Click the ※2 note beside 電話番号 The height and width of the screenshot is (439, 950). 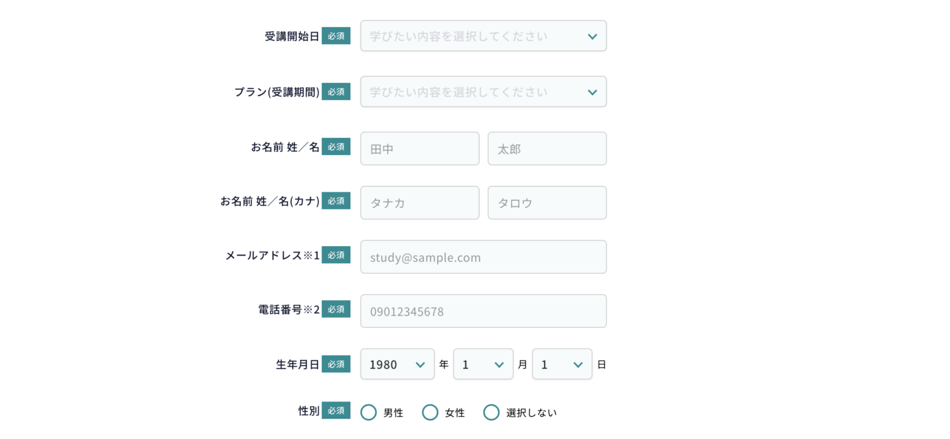315,309
